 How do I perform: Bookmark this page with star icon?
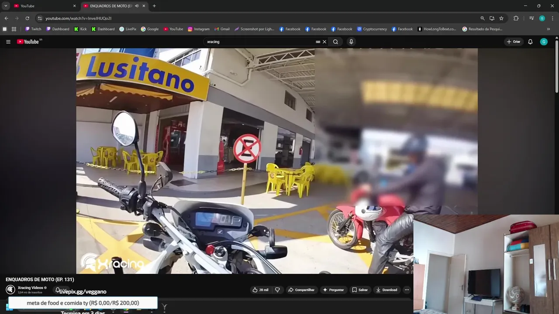tap(501, 18)
